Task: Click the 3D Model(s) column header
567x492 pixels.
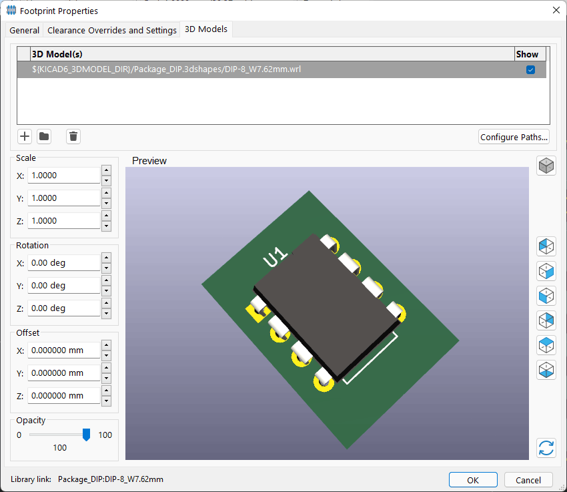Action: [273, 54]
